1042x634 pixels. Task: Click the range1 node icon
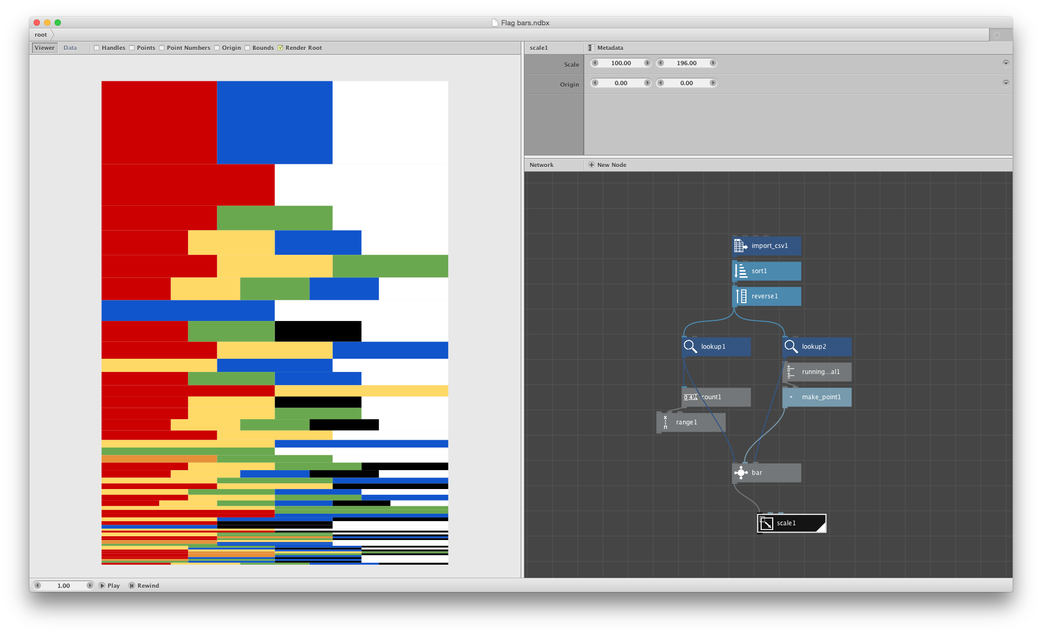pyautogui.click(x=665, y=422)
